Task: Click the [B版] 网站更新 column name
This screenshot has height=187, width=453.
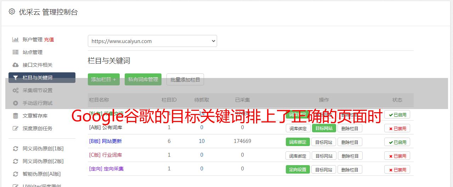Action: [x=105, y=141]
